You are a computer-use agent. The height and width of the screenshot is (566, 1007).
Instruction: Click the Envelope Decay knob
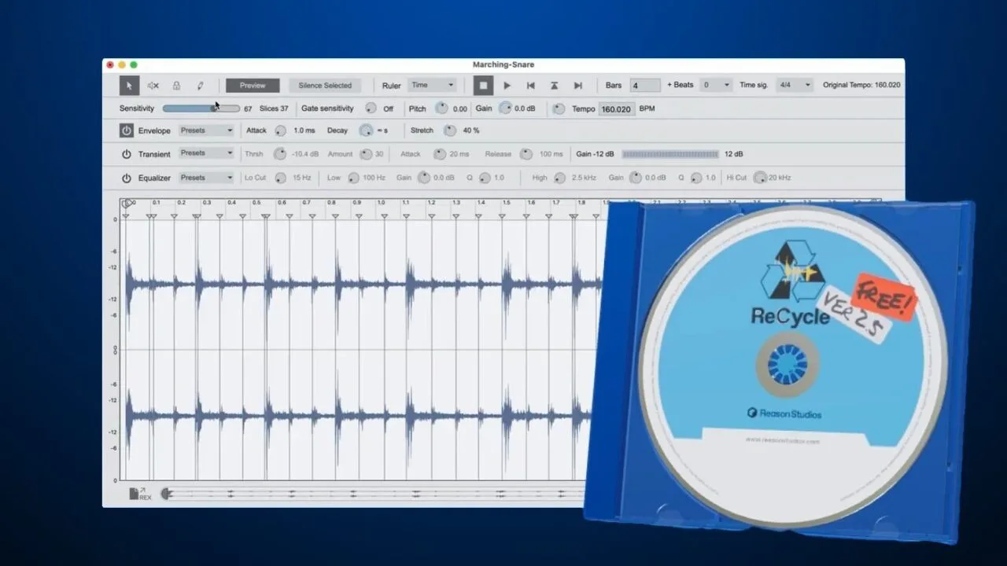click(366, 130)
